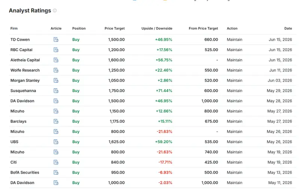Click the Date column header
Image resolution: width=300 pixels, height=189 pixels.
[288, 28]
